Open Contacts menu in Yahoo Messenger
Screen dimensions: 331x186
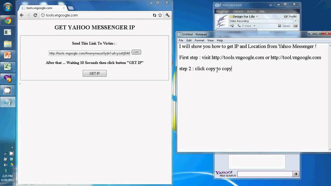pos(238,11)
